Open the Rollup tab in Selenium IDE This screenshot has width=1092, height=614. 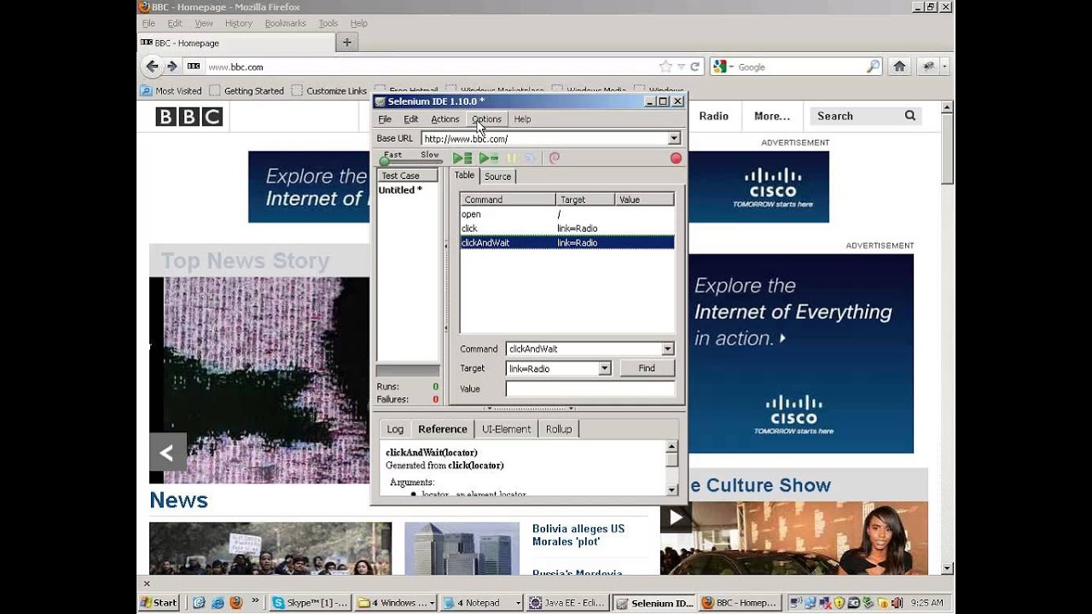coord(559,429)
